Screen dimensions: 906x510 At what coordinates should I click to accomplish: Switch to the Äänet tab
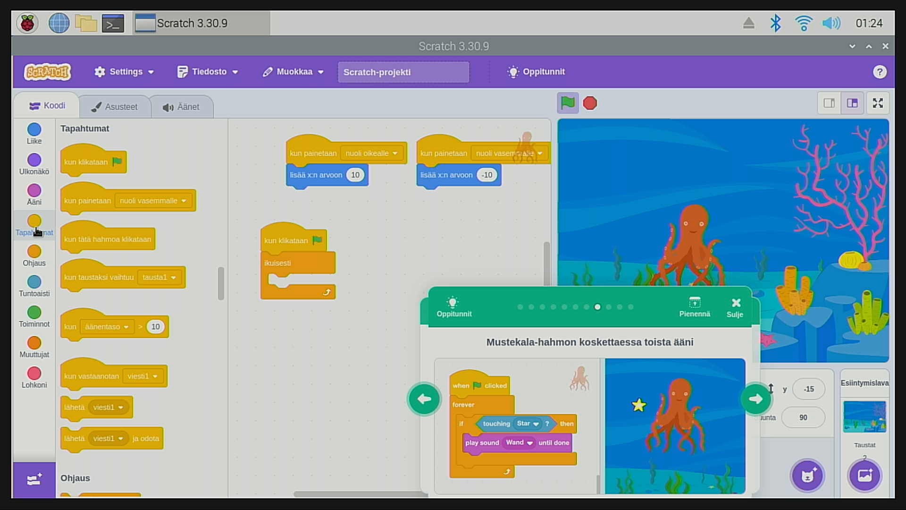182,107
